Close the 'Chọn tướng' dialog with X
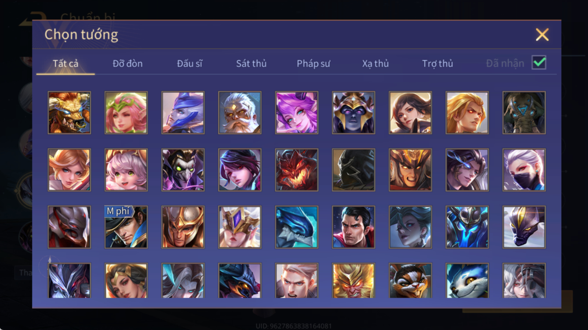Image resolution: width=588 pixels, height=330 pixels. 542,35
